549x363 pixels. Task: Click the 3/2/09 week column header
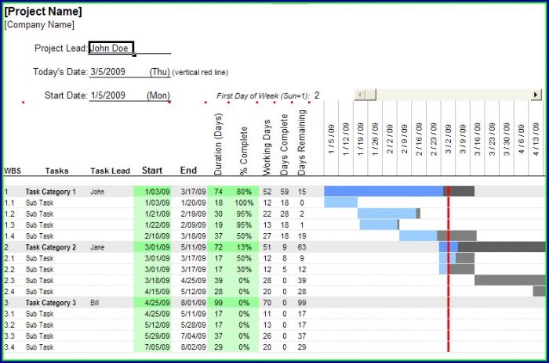448,139
